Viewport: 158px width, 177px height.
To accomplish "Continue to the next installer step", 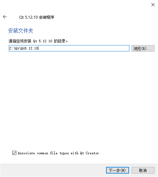I will [x=117, y=170].
